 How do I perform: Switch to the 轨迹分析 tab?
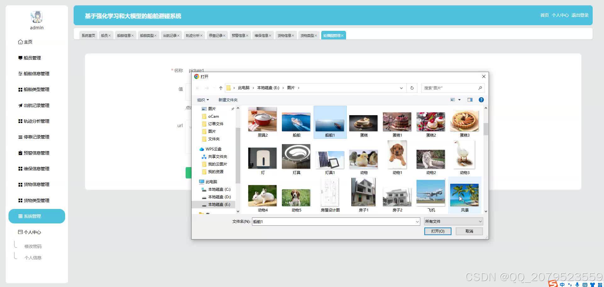pos(193,36)
